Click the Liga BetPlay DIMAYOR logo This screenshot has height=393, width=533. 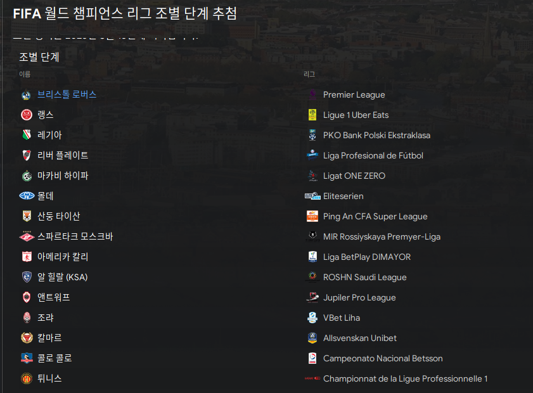(312, 257)
